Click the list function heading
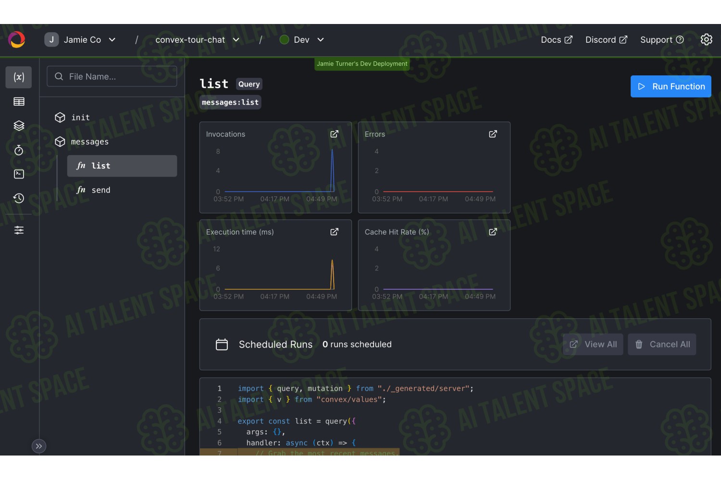 click(x=214, y=84)
